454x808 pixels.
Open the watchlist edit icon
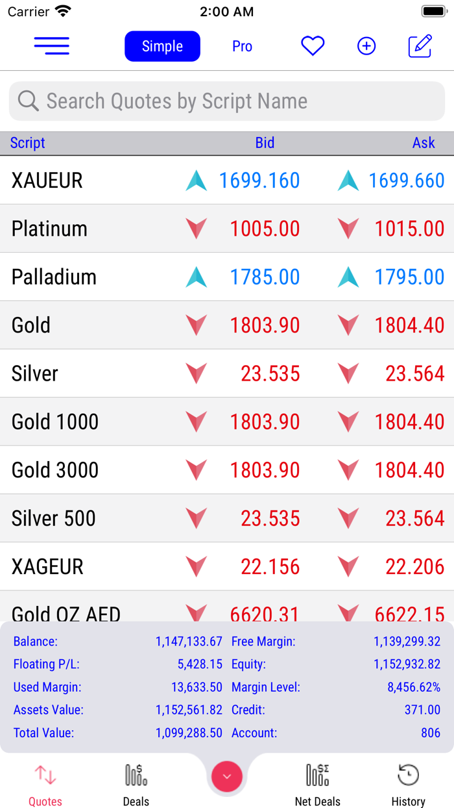[x=420, y=45]
